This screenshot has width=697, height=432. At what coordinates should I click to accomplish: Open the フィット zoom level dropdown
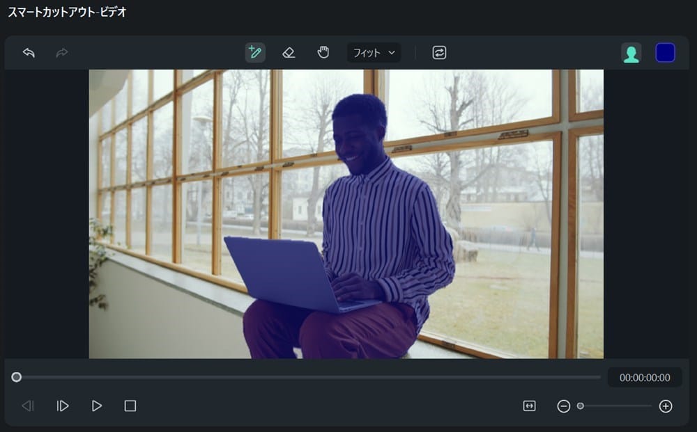[374, 53]
